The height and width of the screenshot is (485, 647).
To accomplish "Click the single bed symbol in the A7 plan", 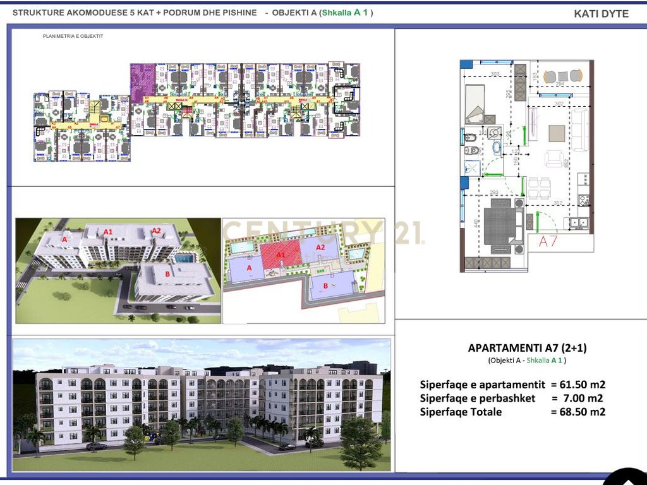I will pyautogui.click(x=475, y=104).
